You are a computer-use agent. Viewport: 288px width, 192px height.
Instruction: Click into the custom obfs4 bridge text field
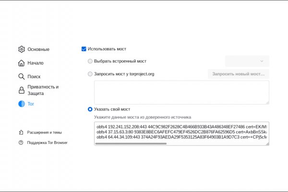[x=181, y=132]
